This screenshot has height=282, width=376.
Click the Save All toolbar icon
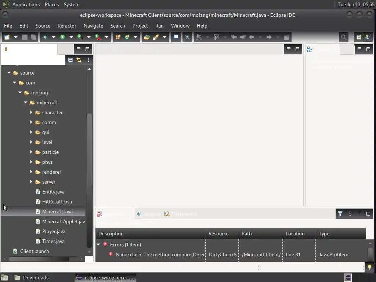(33, 37)
